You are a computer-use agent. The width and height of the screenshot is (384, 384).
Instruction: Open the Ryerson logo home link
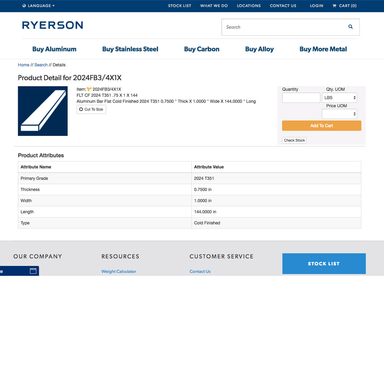(x=53, y=25)
